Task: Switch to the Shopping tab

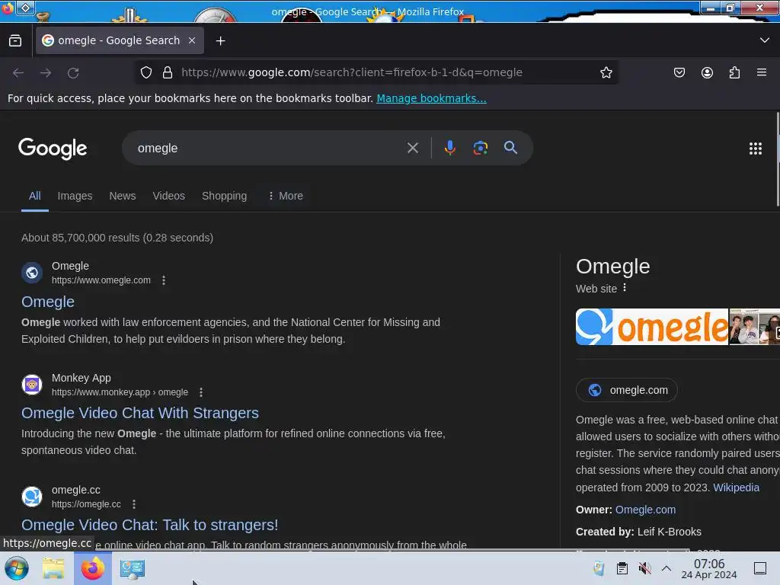Action: tap(225, 196)
